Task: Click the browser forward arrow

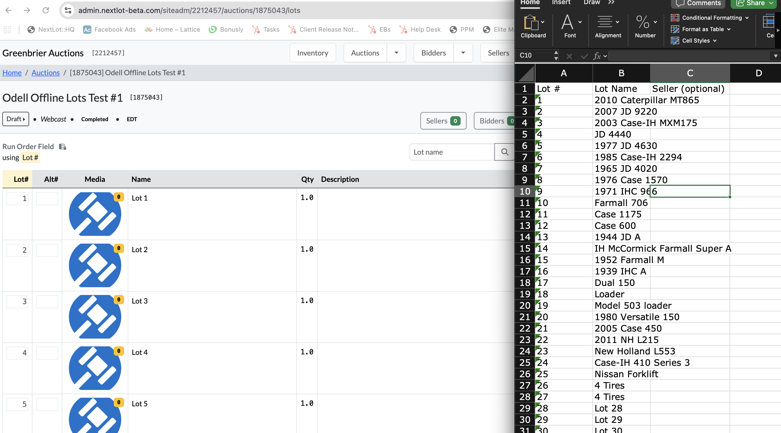Action: click(27, 10)
